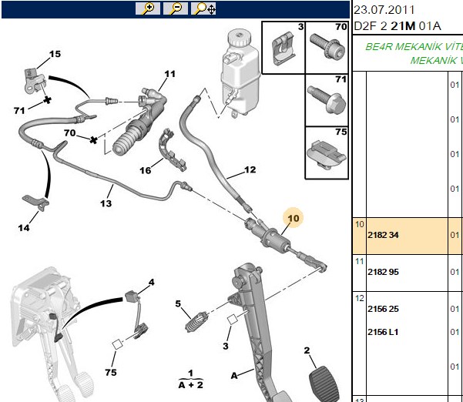
Task: Click the zoom and pan magnifier icon
Action: (203, 8)
